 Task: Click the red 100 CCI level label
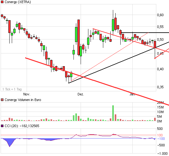(x=160, y=135)
